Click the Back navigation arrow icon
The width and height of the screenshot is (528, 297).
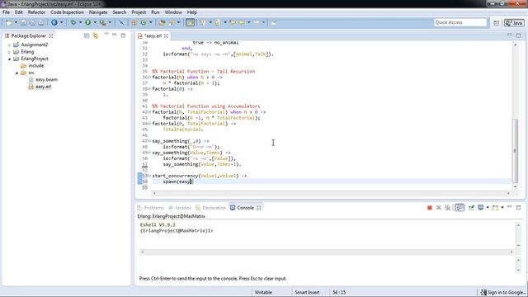pos(242,22)
